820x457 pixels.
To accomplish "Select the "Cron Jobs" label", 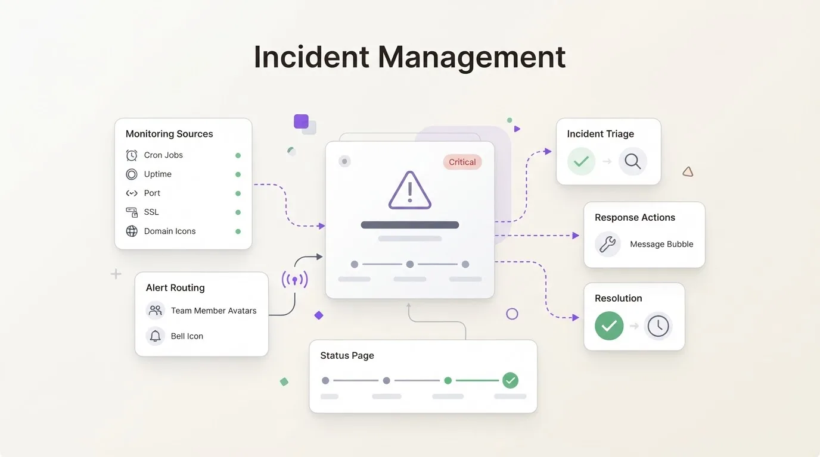I will pos(163,155).
